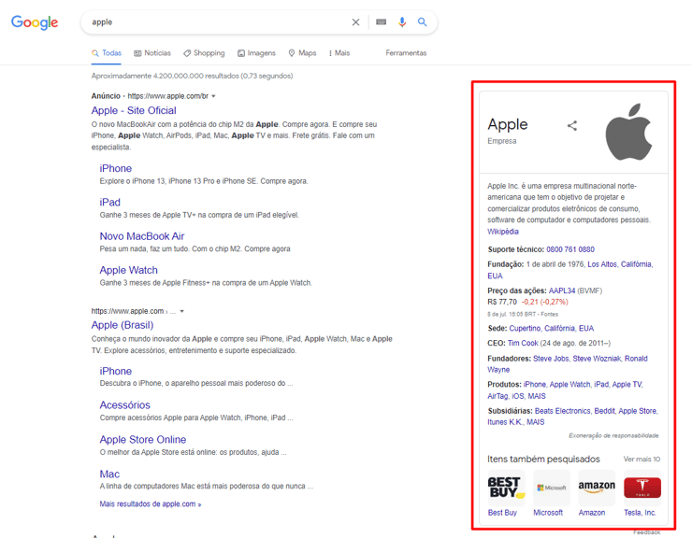Start voice search with microphone icon
Viewport: 692px width, 538px height.
(x=401, y=22)
